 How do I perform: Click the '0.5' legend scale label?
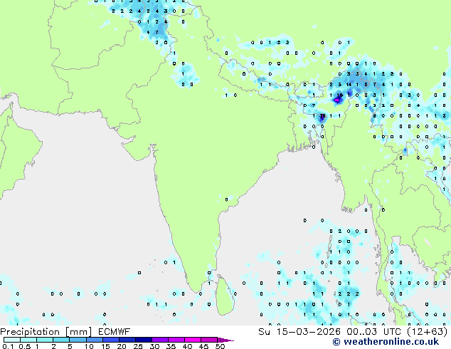25,346
